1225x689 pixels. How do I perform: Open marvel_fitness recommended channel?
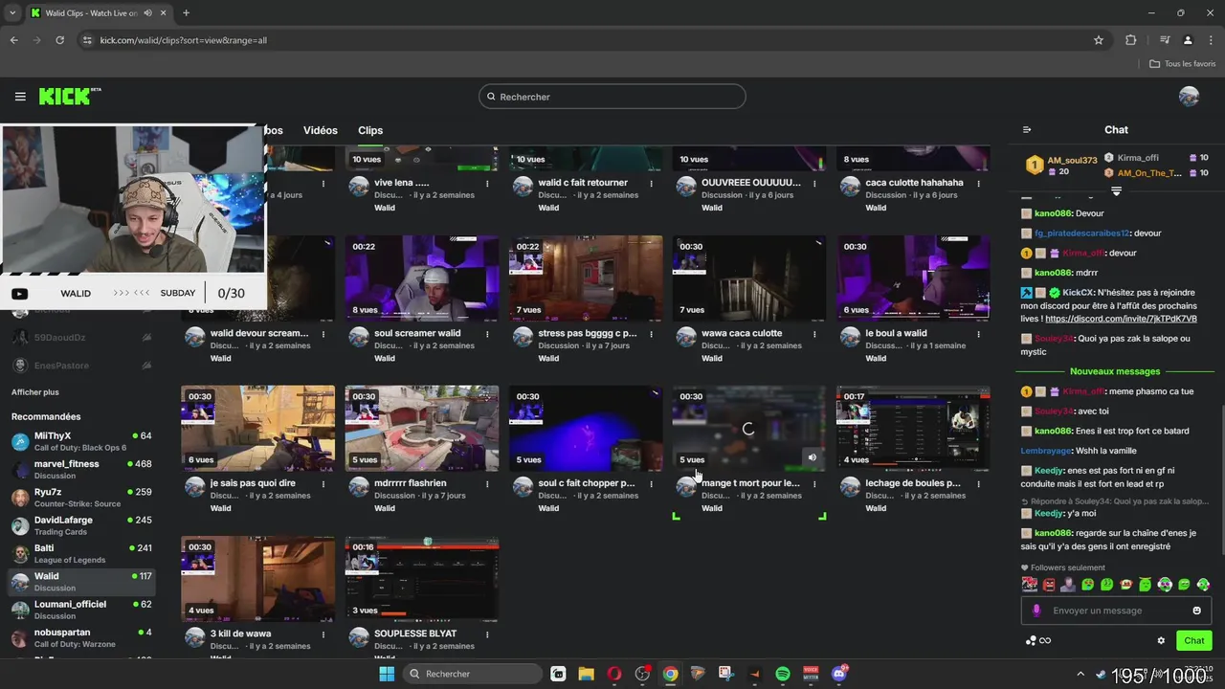[x=81, y=470]
